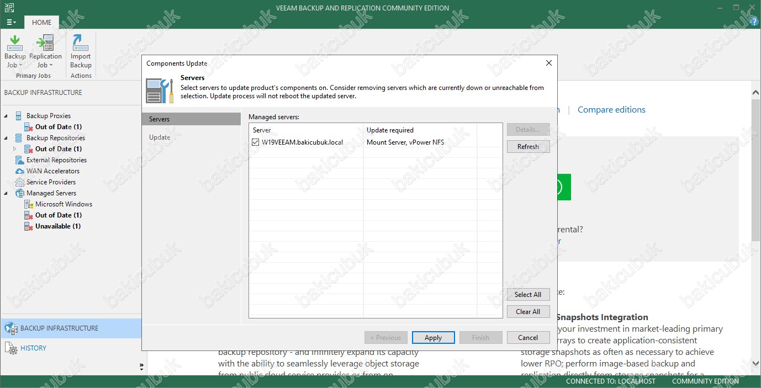Click the Backup Proxies tree icon

coord(18,116)
